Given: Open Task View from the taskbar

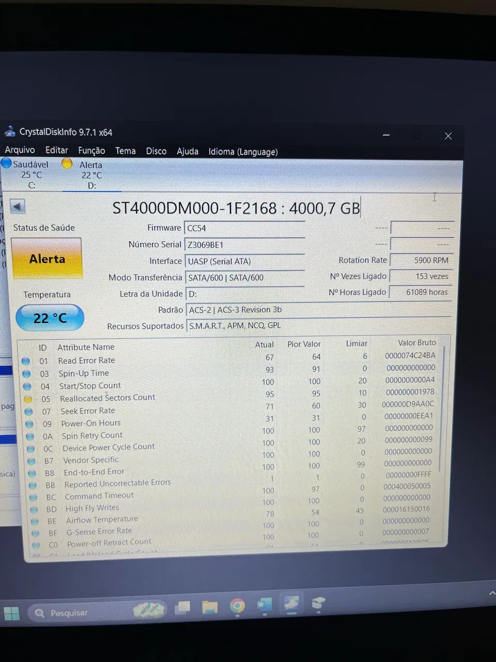Looking at the screenshot, I should coord(182,608).
